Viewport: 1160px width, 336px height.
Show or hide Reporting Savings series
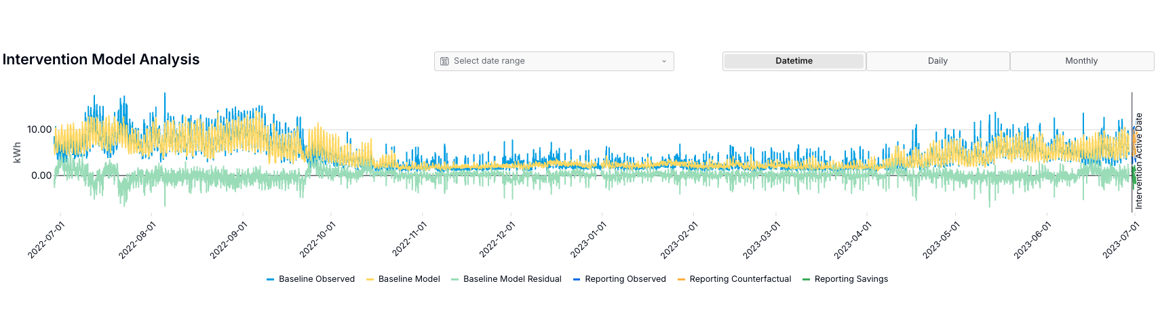[x=851, y=279]
